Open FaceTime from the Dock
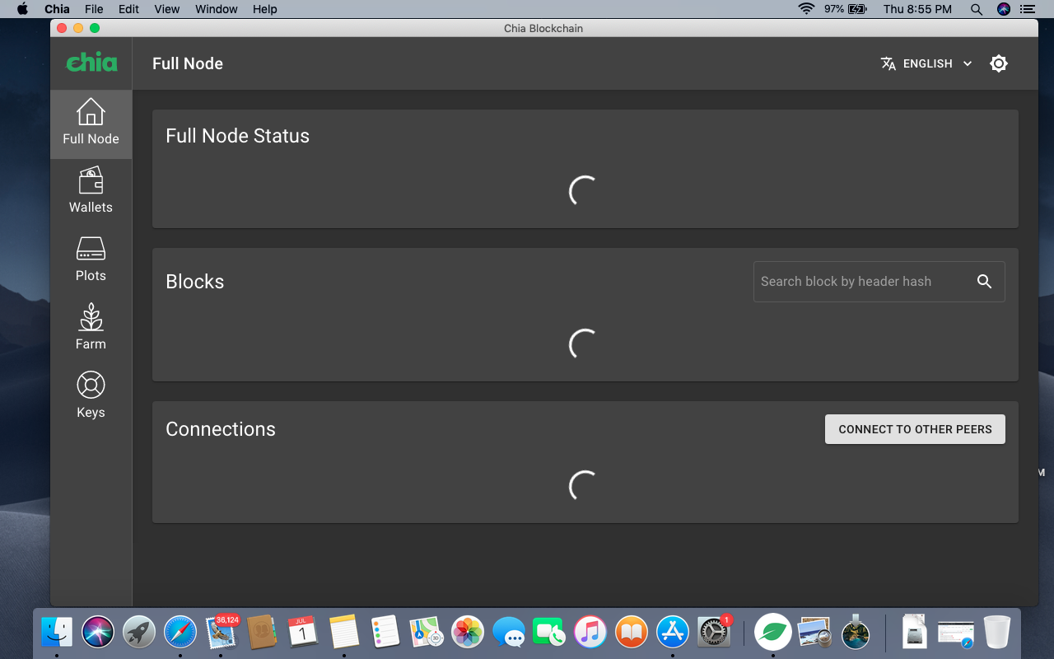1054x659 pixels. point(548,632)
